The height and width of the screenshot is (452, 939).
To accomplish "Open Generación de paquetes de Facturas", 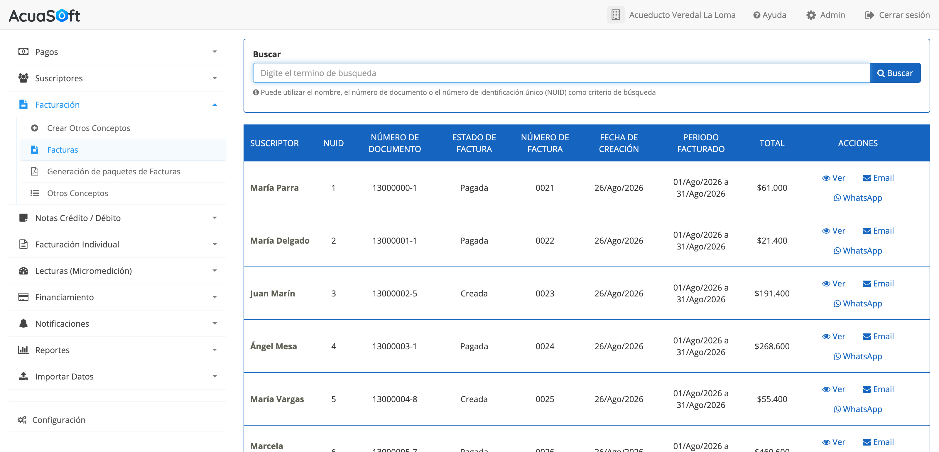I will tap(123, 171).
